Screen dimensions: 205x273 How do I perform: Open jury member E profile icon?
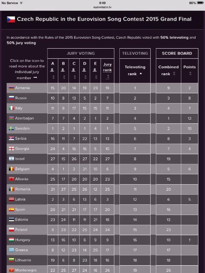[95, 70]
